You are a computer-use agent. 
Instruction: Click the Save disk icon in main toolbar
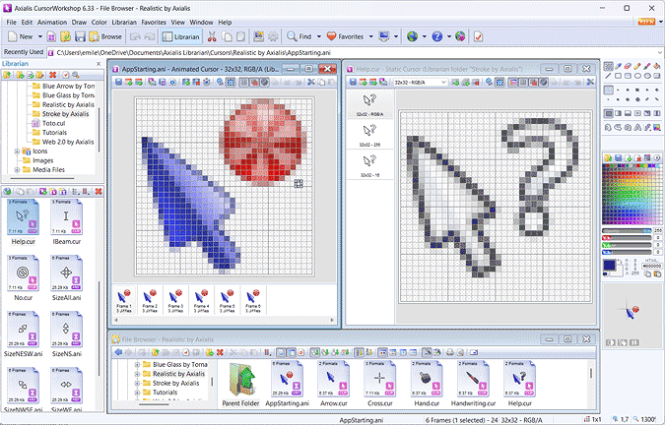(80, 36)
